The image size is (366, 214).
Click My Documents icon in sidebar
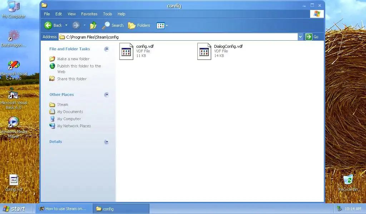(x=52, y=112)
